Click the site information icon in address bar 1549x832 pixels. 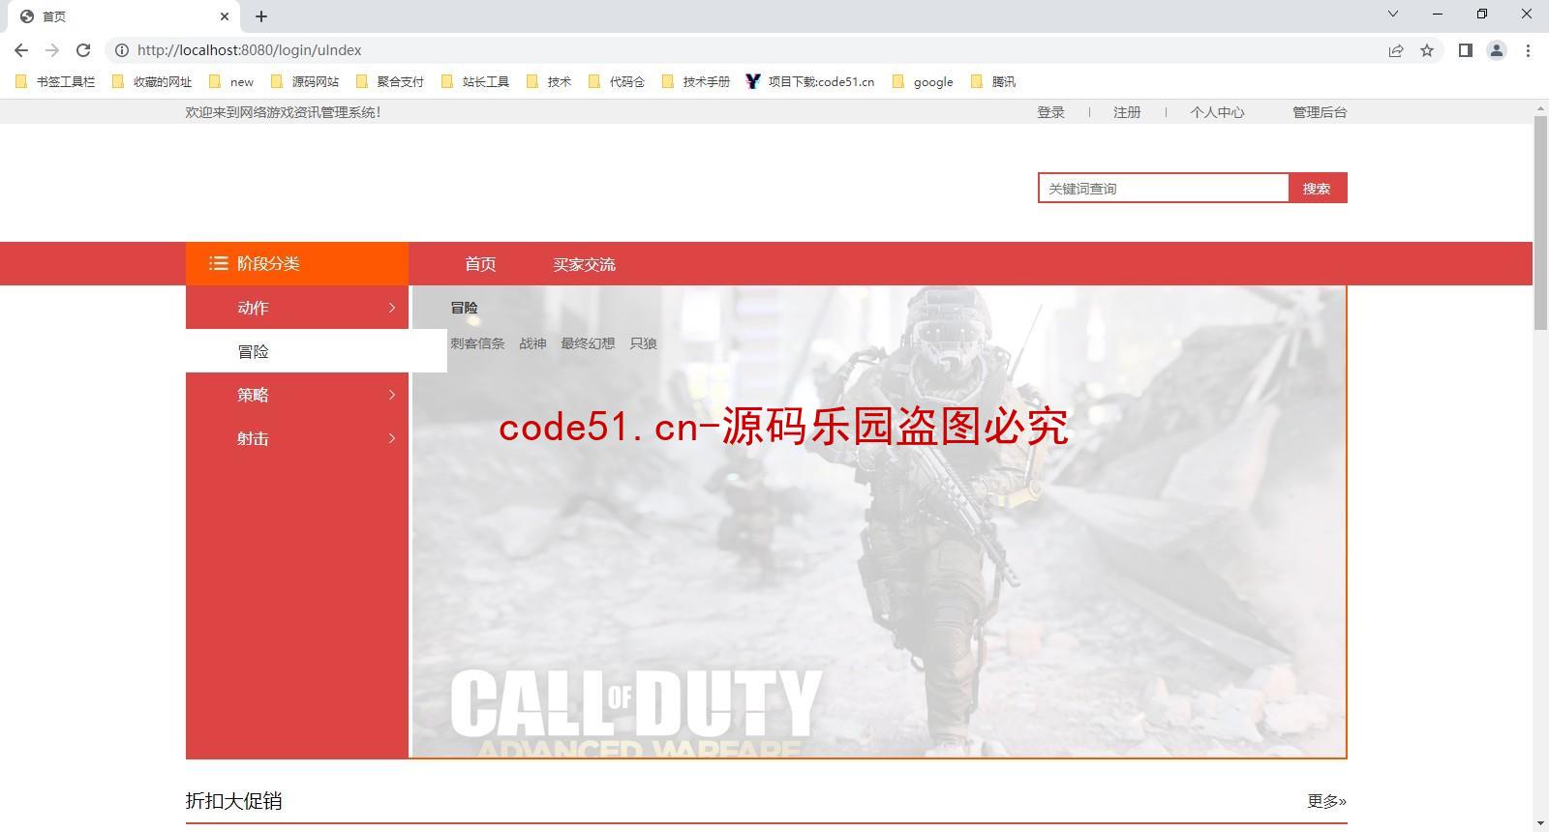tap(122, 50)
